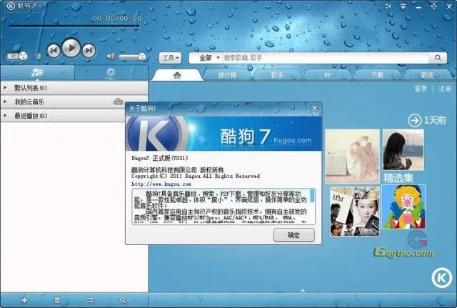Open the pale girl album thumbnail
Screen dimensions: 457x308
(352, 157)
